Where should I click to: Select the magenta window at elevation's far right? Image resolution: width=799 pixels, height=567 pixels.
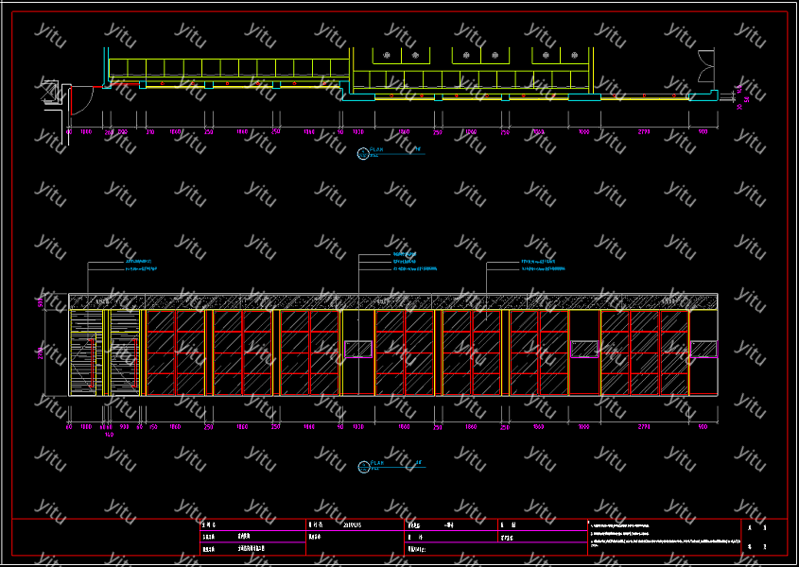tap(703, 350)
